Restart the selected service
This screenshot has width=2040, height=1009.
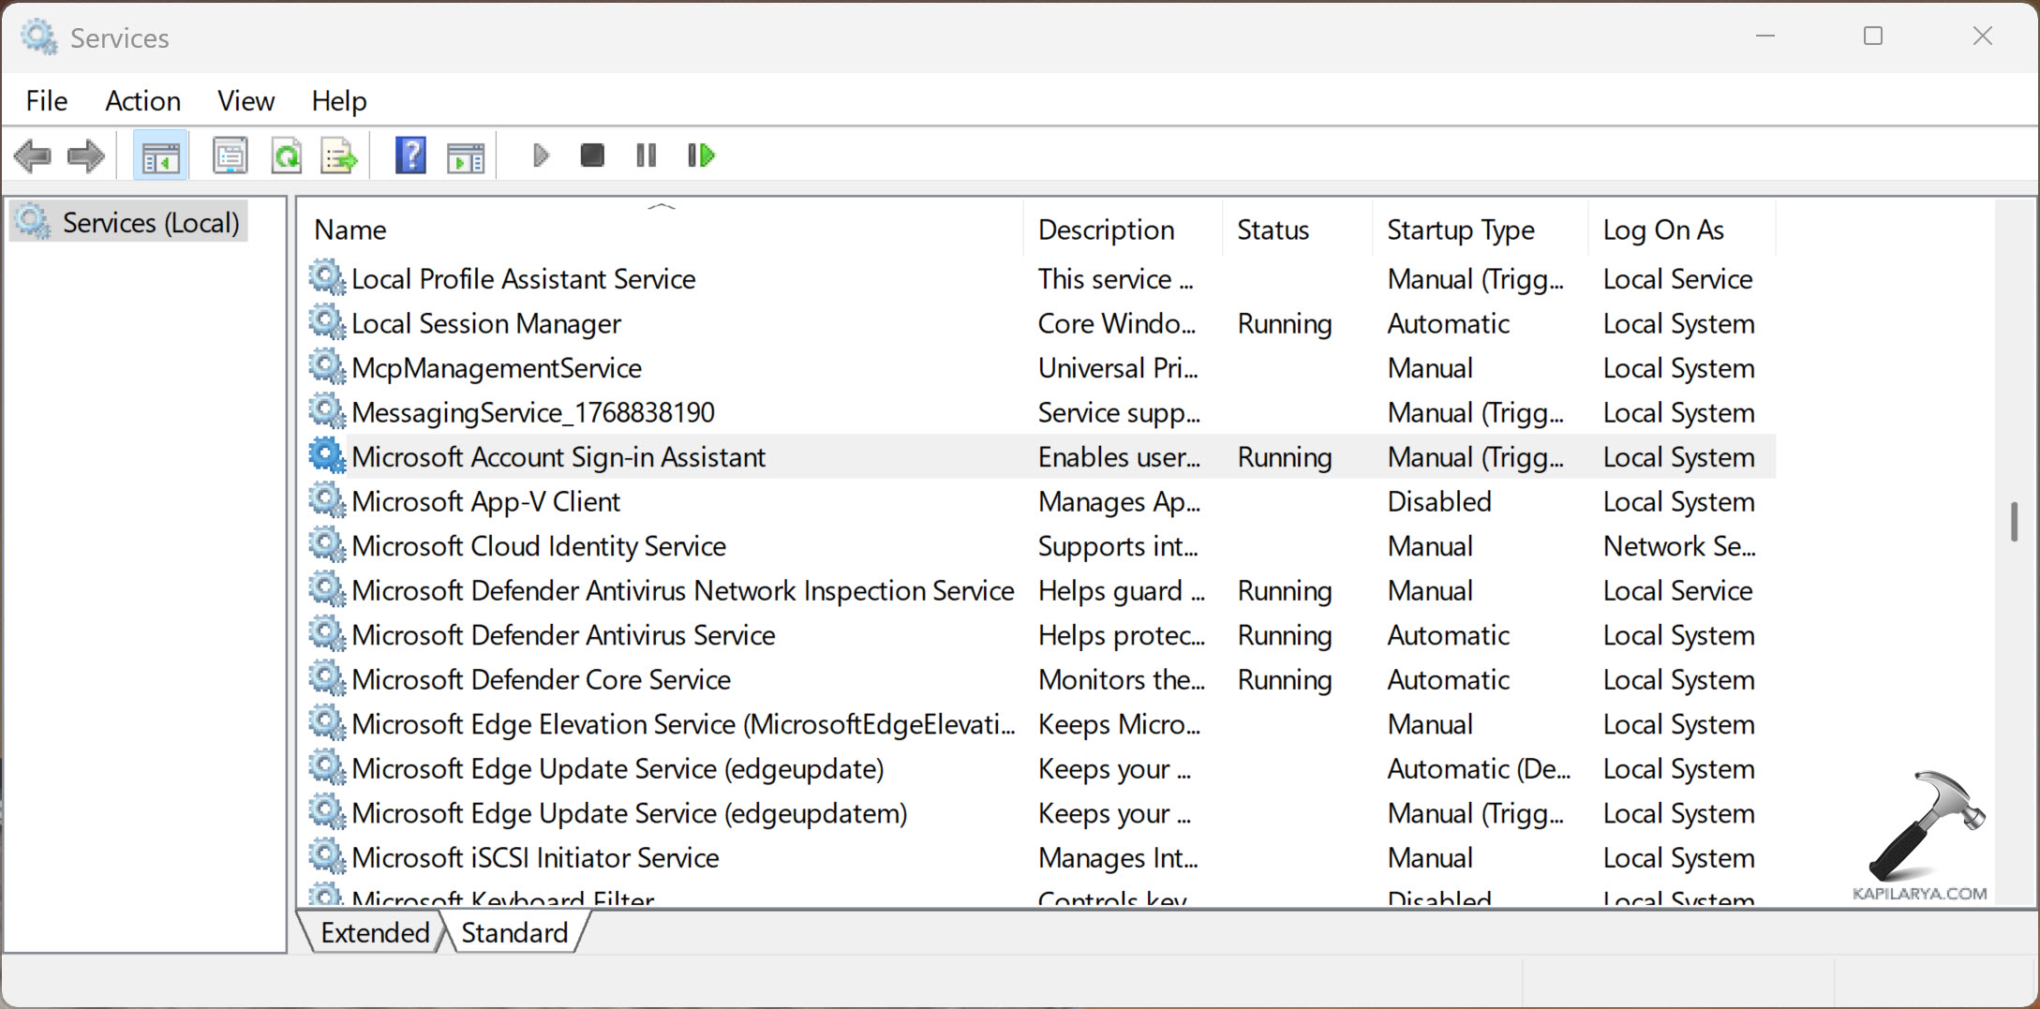700,155
